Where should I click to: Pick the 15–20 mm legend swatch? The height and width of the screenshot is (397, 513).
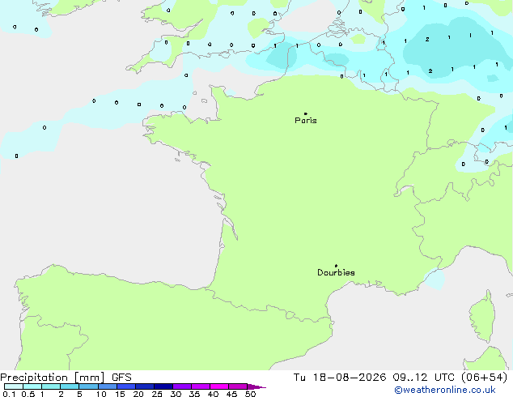(126, 386)
